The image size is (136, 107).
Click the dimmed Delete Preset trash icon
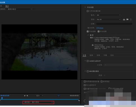(x=131, y=19)
